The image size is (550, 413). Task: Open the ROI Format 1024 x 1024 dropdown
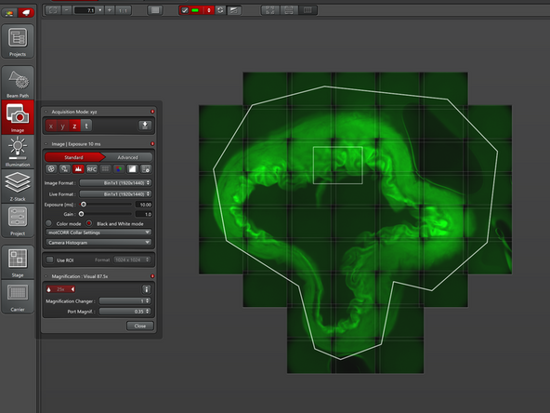pyautogui.click(x=132, y=260)
